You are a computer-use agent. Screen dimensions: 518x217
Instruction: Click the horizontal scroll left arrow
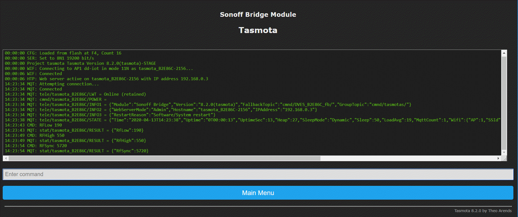pyautogui.click(x=6, y=158)
